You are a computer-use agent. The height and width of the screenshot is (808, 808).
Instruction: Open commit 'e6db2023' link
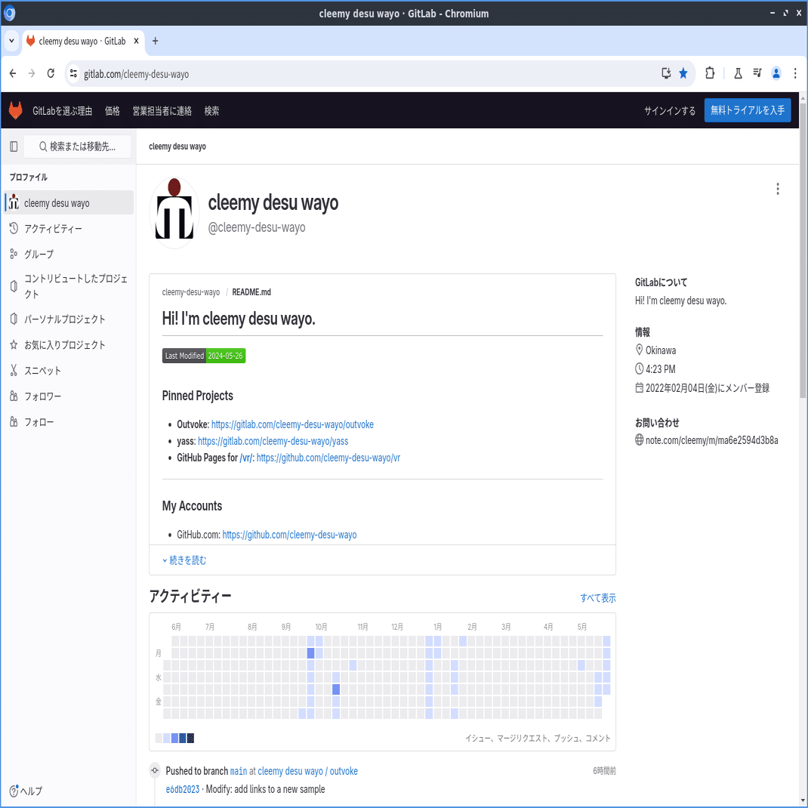tap(183, 789)
